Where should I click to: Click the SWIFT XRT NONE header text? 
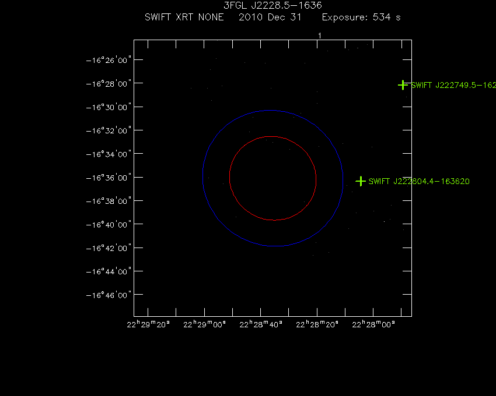click(184, 17)
